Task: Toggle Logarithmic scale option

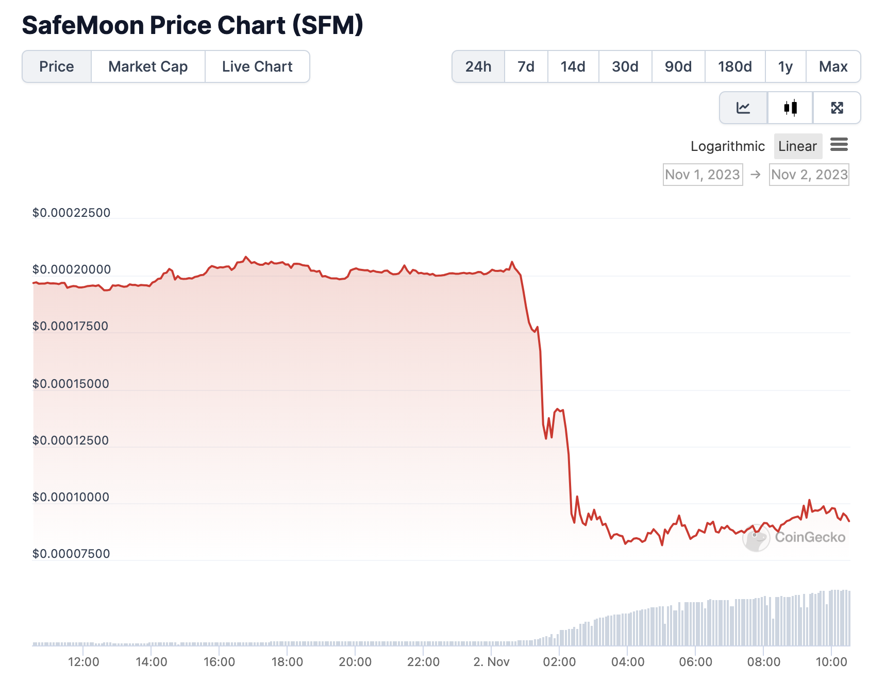Action: pos(727,146)
